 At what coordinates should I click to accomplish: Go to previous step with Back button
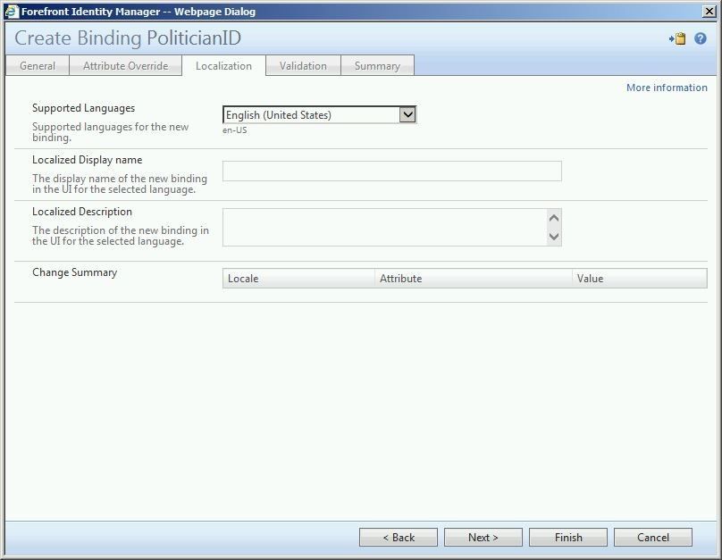[x=399, y=538]
